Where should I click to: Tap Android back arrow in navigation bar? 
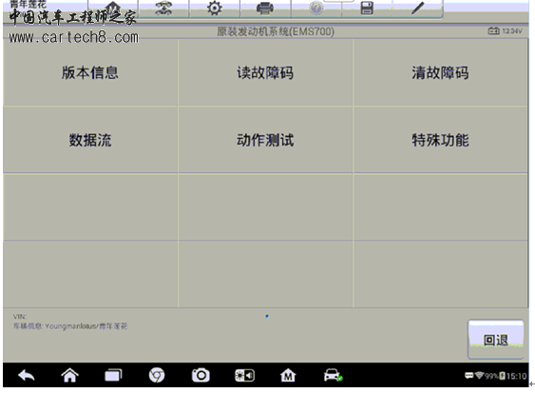click(27, 376)
